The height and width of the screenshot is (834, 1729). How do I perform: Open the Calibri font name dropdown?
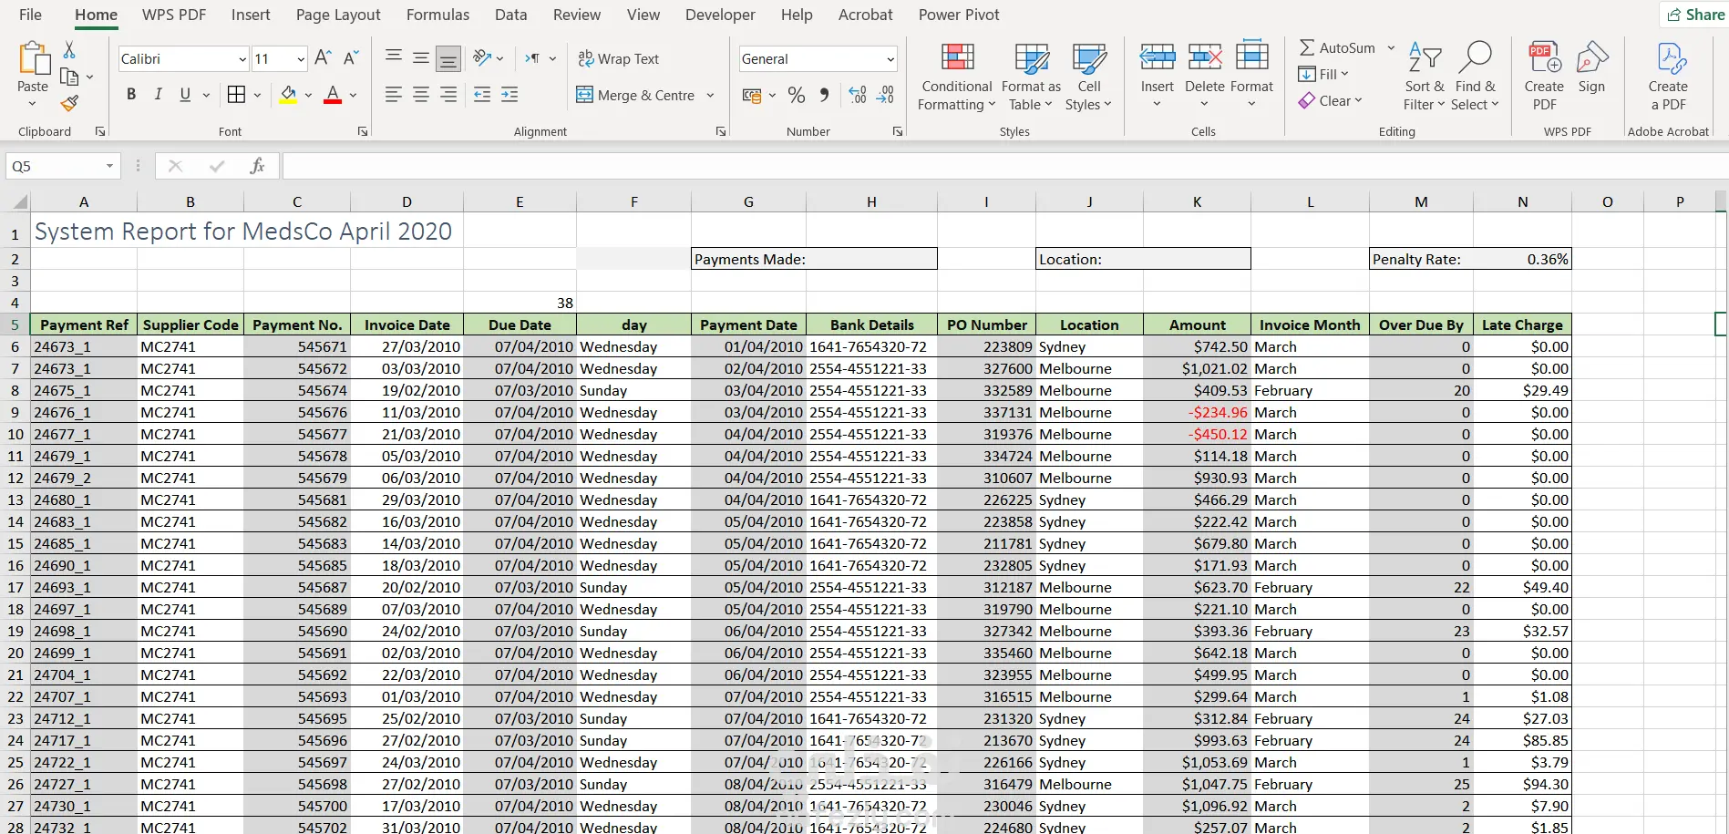click(x=242, y=59)
